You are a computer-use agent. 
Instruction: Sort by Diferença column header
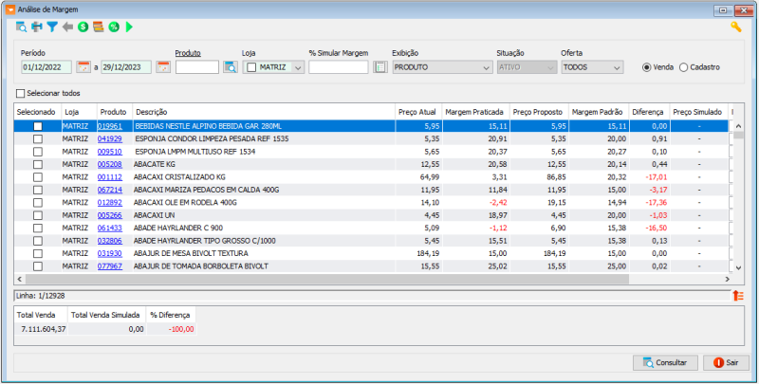coord(649,112)
